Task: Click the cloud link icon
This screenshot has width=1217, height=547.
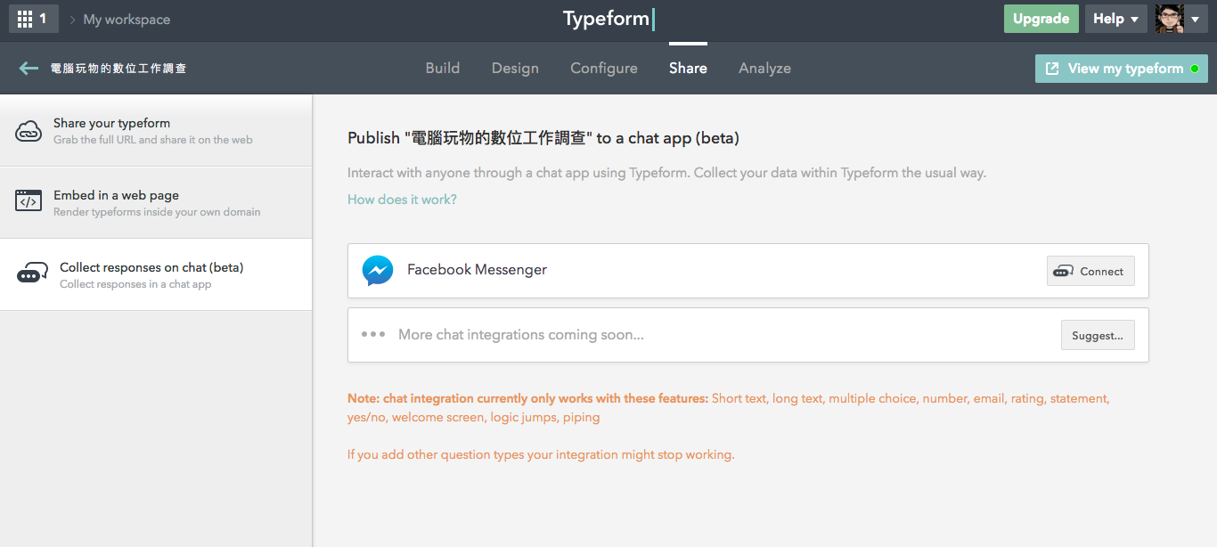Action: 29,131
